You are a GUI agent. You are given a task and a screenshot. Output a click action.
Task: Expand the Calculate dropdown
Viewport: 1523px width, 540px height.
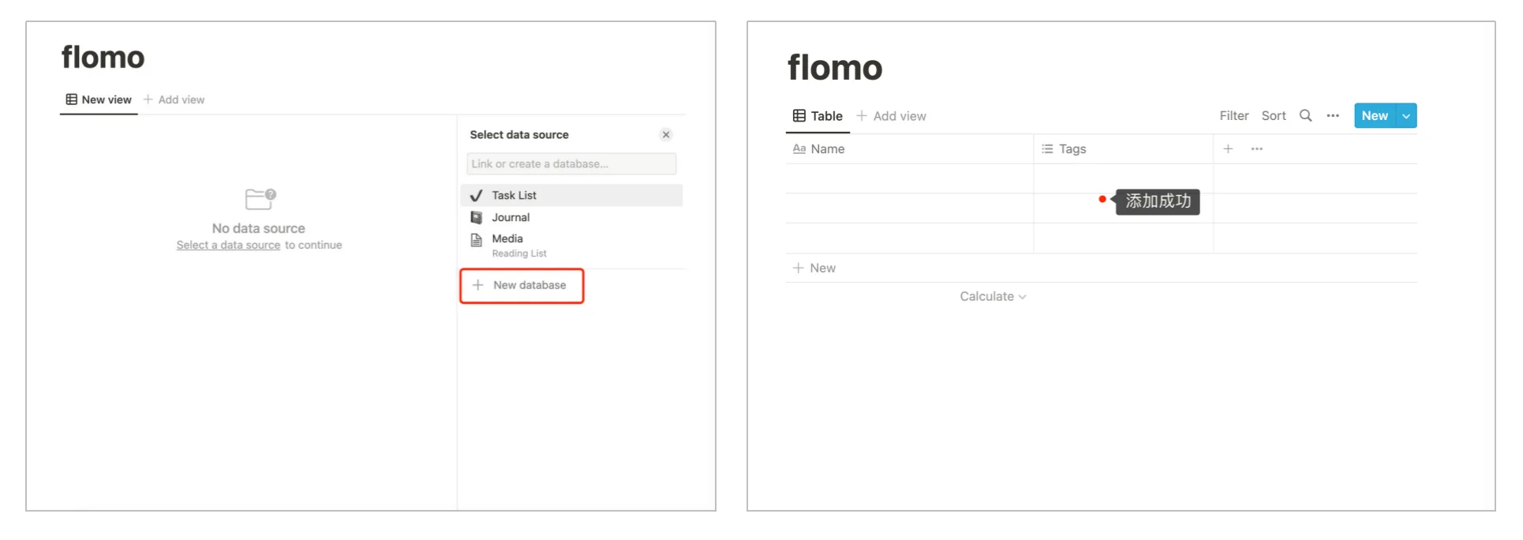992,297
